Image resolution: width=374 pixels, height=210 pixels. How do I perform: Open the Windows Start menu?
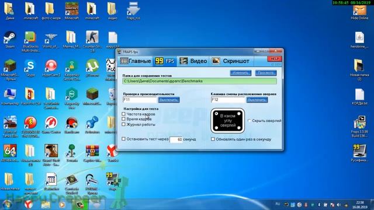click(x=7, y=204)
